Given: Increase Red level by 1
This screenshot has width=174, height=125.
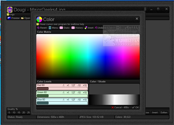Looking at the screenshot, I should tap(68, 85).
